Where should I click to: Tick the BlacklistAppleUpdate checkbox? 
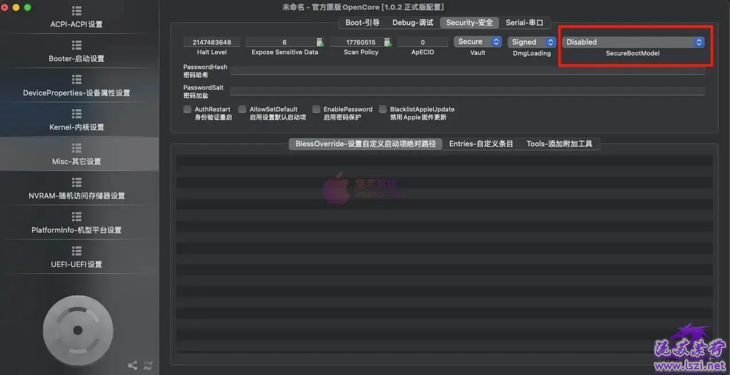[x=383, y=109]
